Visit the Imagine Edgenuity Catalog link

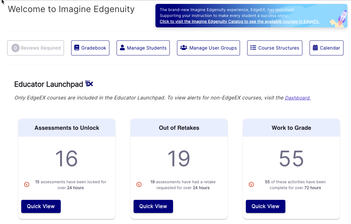click(239, 22)
